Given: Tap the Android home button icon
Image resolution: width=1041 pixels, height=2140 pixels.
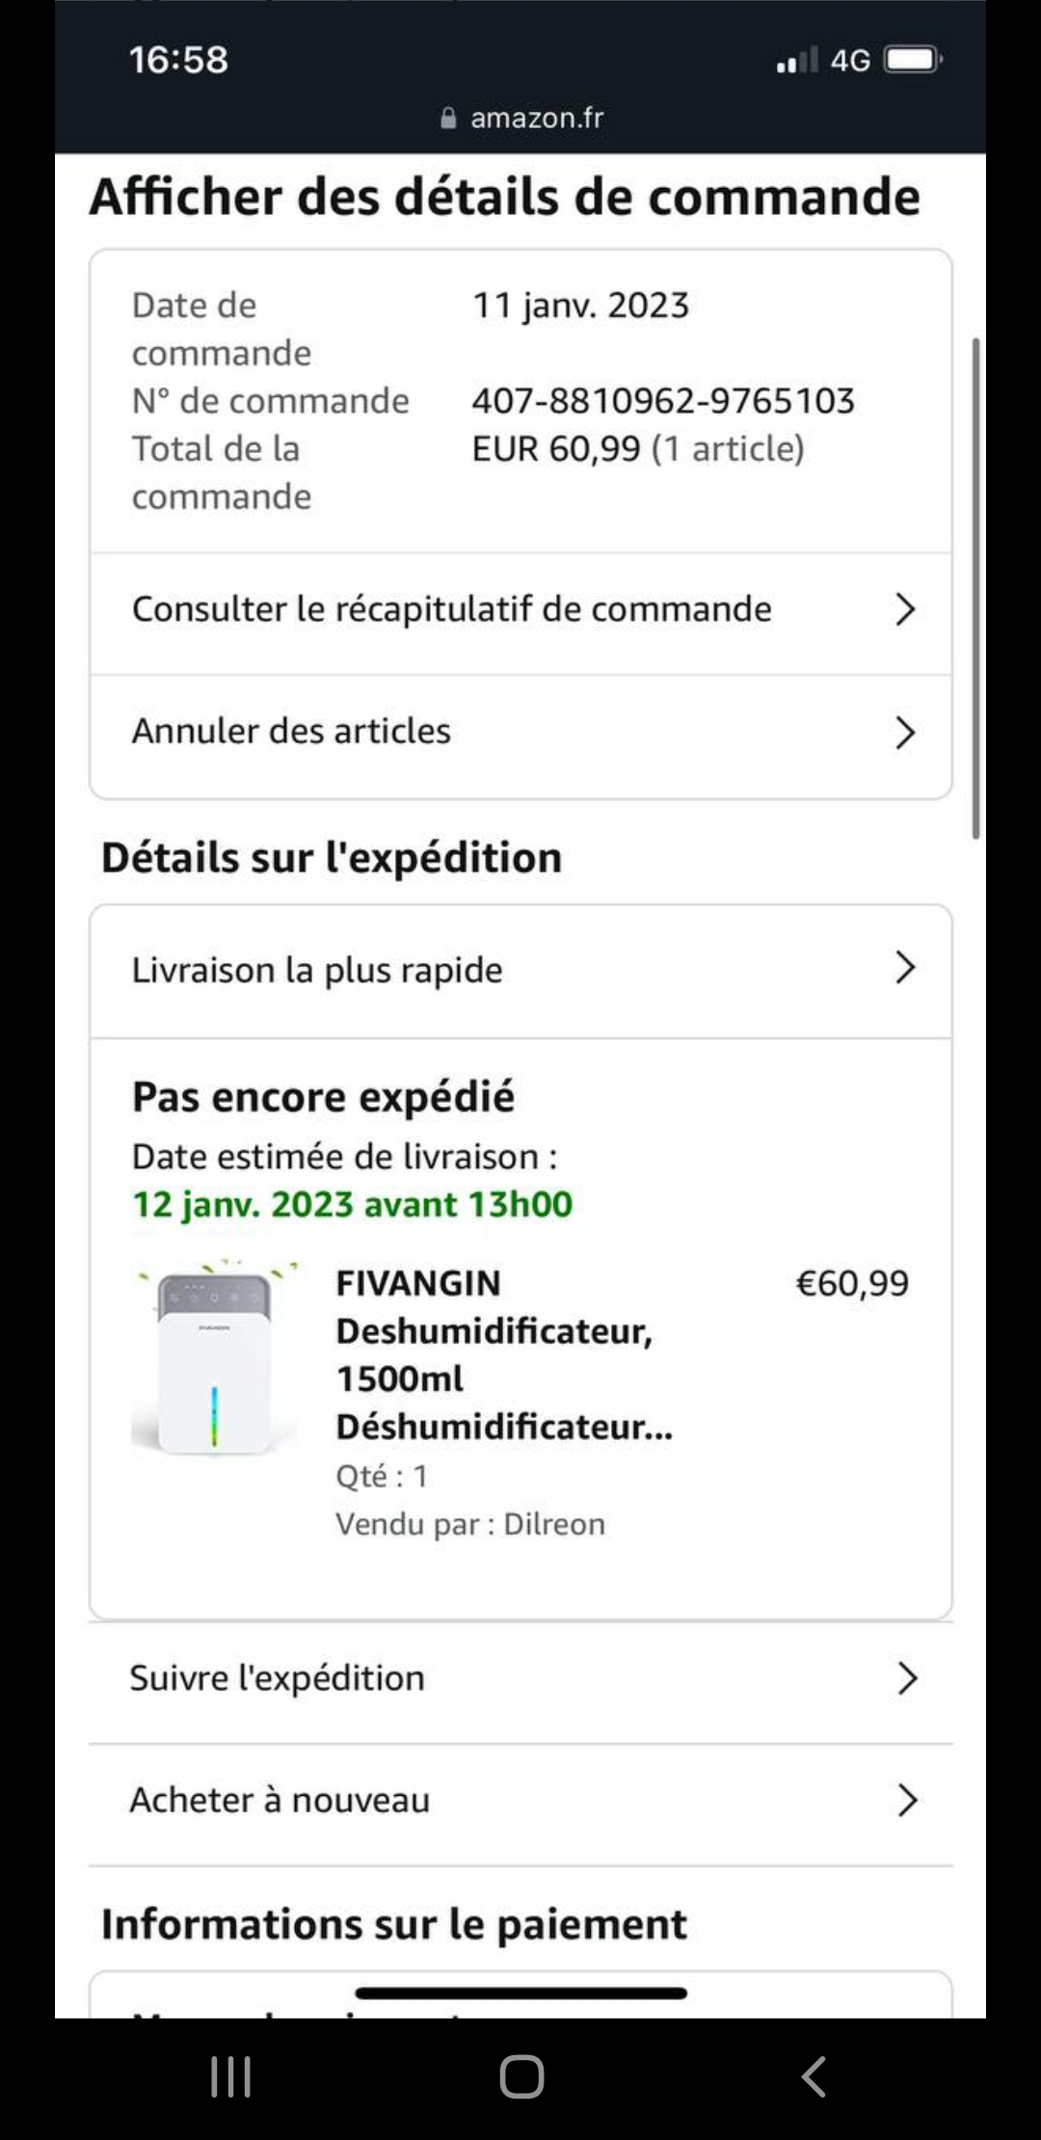Looking at the screenshot, I should 521,2076.
